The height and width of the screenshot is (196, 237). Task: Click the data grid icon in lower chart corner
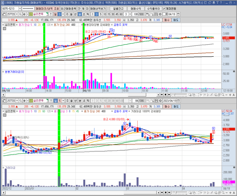[5, 115]
